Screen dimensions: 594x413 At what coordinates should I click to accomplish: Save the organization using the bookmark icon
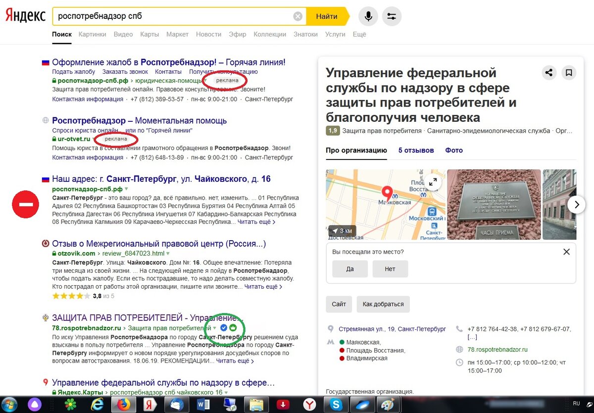(x=569, y=72)
